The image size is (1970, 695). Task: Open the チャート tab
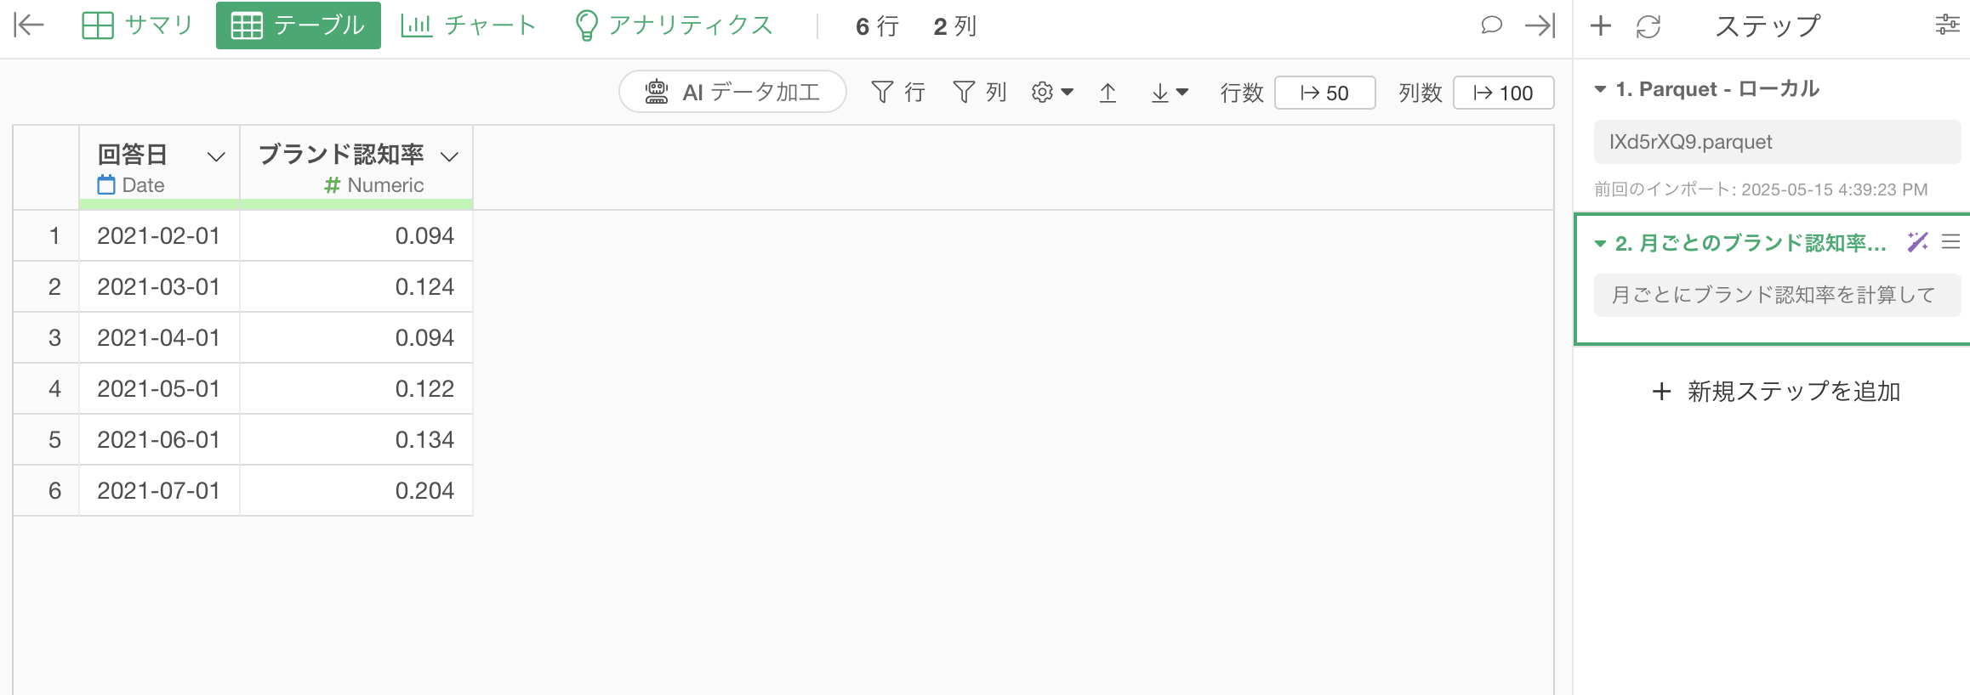[468, 25]
